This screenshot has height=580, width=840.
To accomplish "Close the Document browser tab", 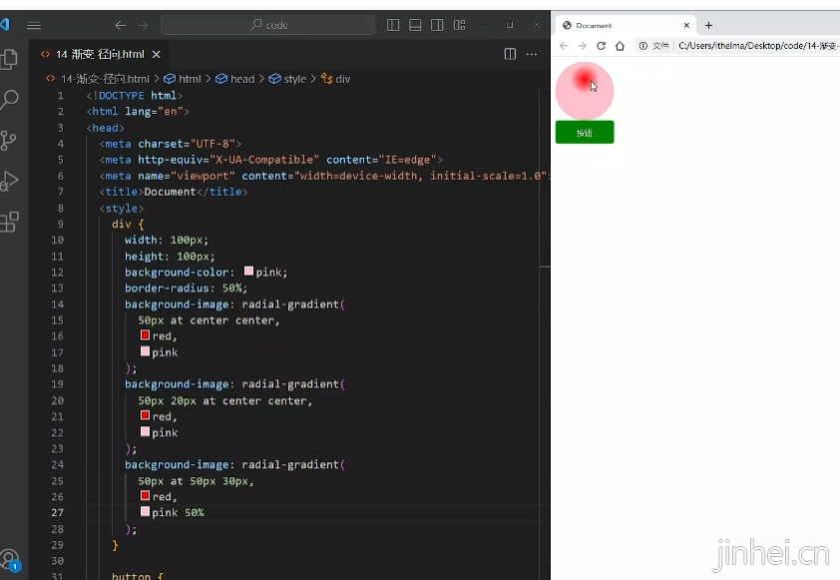I will [686, 25].
